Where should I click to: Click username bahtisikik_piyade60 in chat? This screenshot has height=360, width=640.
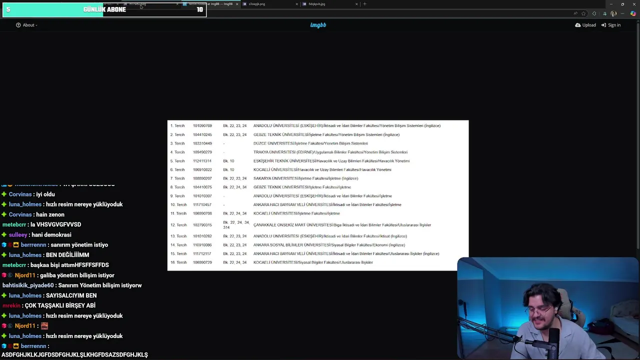(x=28, y=285)
